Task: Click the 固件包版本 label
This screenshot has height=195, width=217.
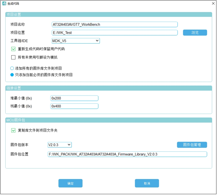Action: 19,145
